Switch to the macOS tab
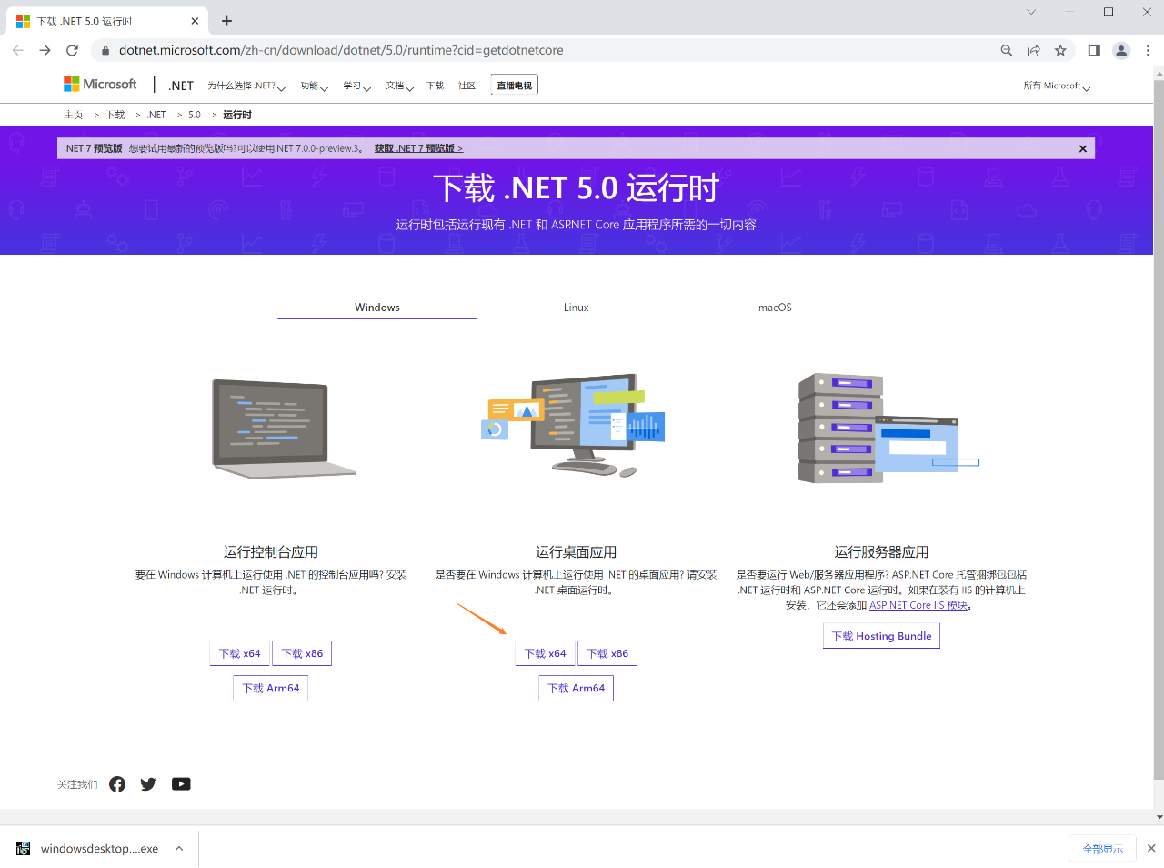The height and width of the screenshot is (868, 1164). tap(775, 308)
